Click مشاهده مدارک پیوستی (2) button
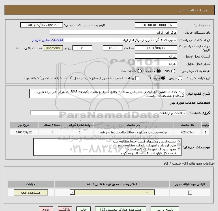The width and height of the screenshot is (218, 211). tap(121, 209)
